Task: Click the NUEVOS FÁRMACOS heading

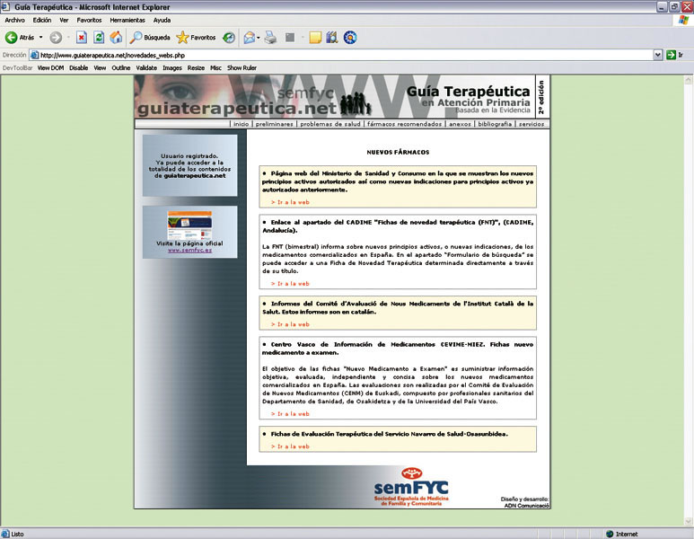Action: [x=398, y=153]
